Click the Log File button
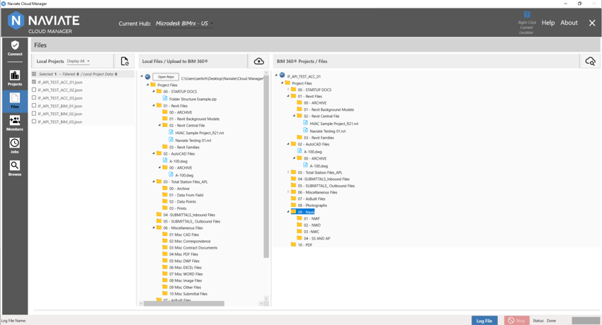 [x=484, y=321]
